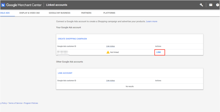Open the mail notifications icon

coord(211,5)
